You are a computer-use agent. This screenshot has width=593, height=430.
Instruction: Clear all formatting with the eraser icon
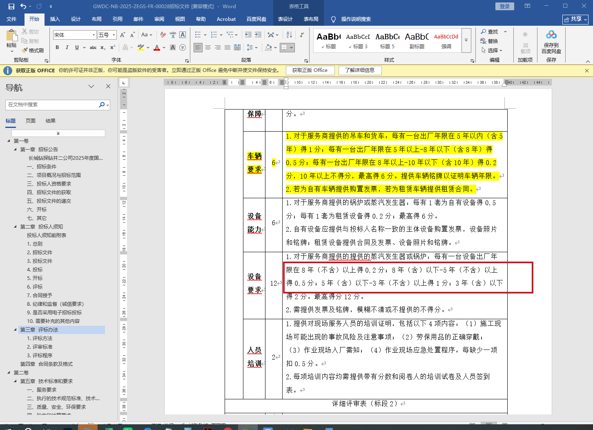click(163, 35)
